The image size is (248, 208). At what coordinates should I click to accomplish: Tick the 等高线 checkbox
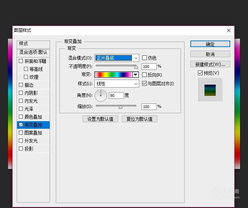(x=26, y=69)
